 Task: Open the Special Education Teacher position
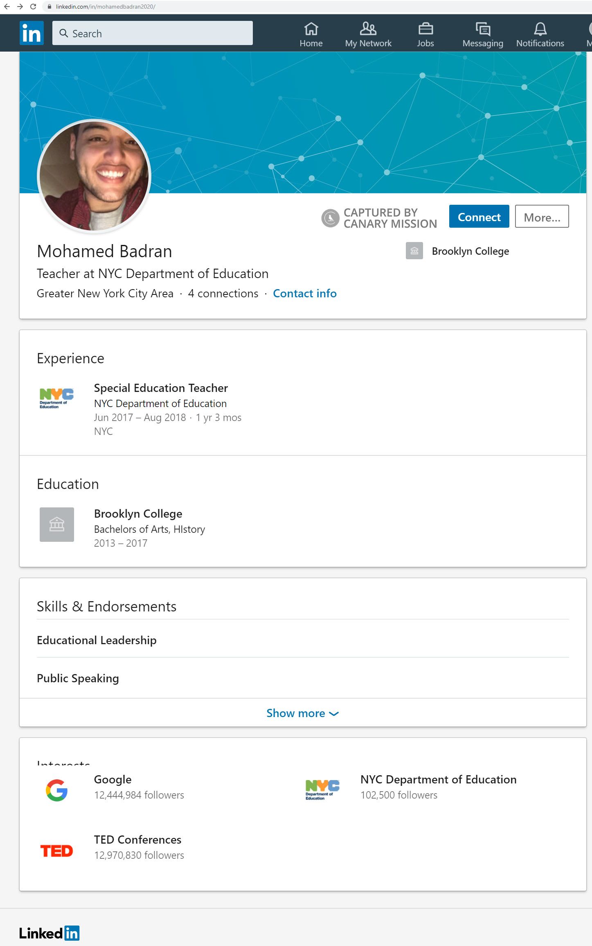pos(161,388)
